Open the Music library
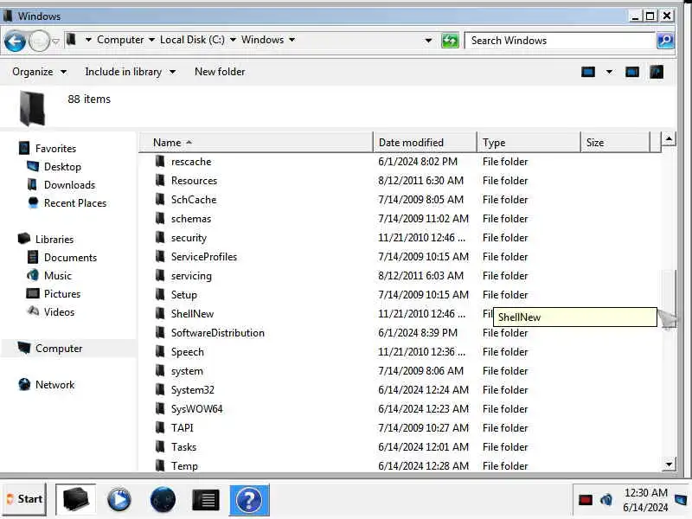The width and height of the screenshot is (692, 519). 57,275
